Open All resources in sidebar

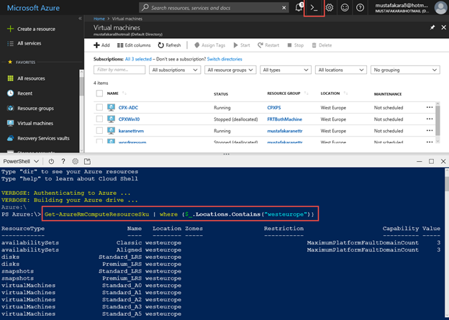(x=26, y=78)
